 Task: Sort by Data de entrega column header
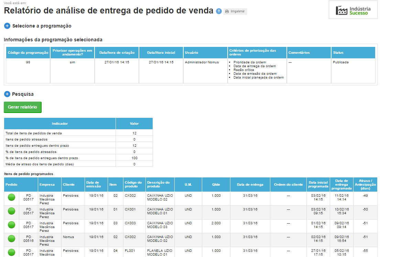[250, 185]
